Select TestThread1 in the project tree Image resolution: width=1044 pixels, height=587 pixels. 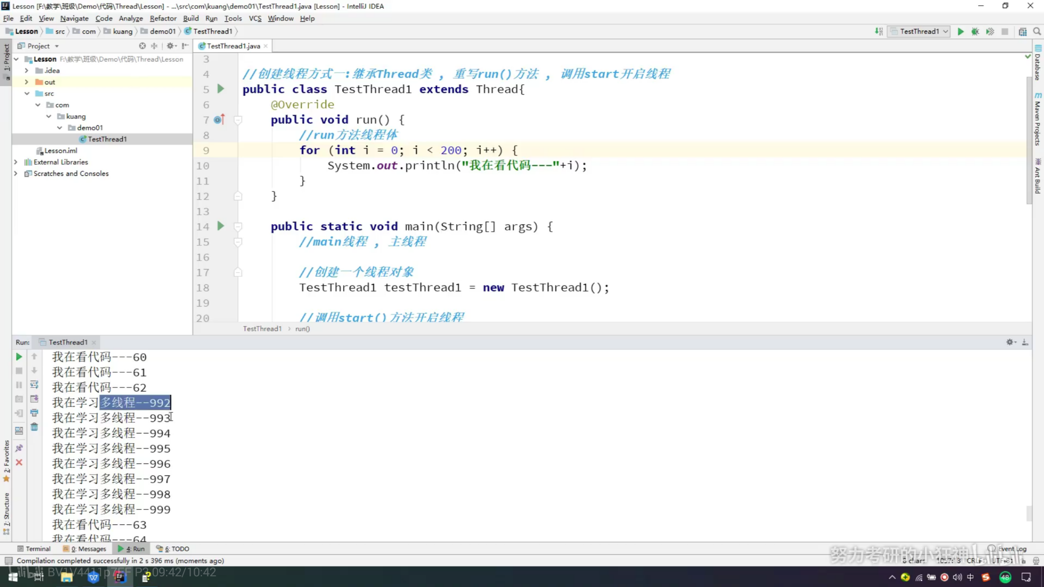pos(107,139)
